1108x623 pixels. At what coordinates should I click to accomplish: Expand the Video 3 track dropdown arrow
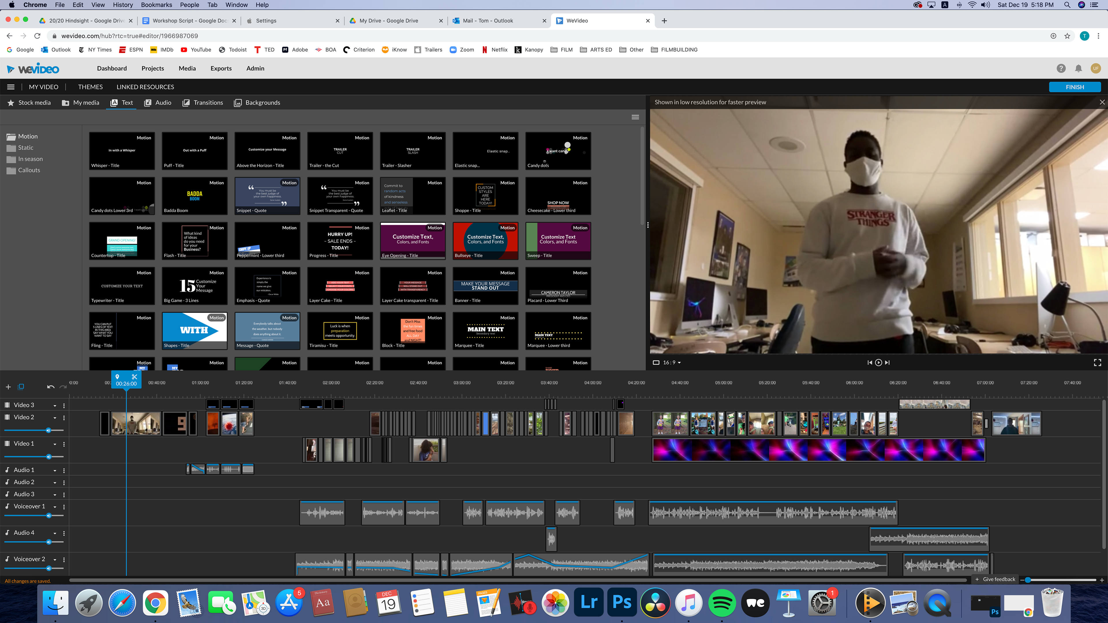(55, 406)
